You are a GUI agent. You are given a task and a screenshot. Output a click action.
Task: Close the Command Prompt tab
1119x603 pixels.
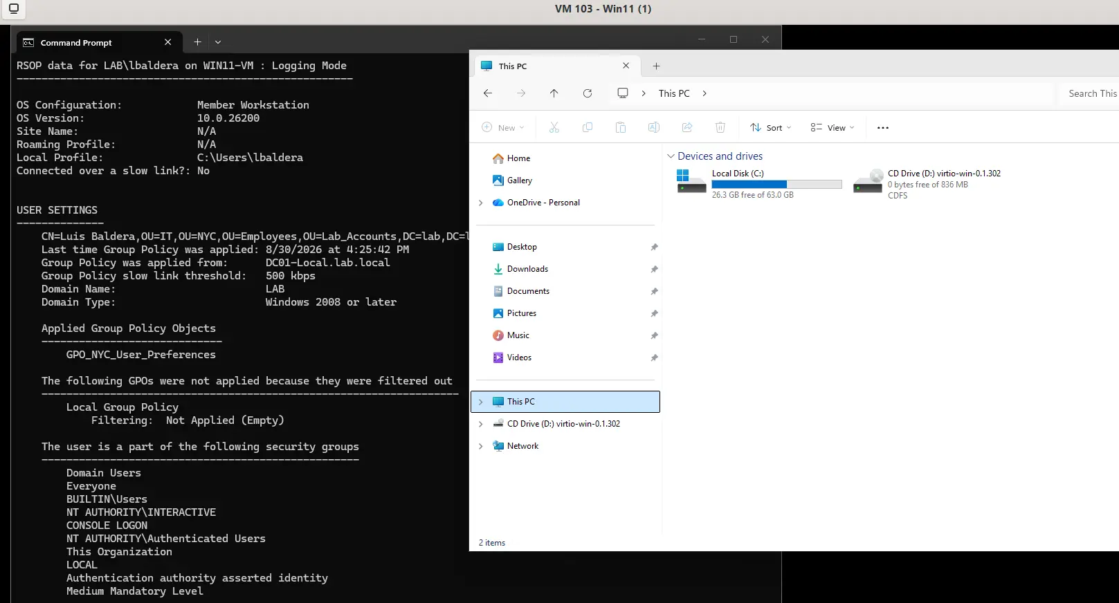coord(167,42)
